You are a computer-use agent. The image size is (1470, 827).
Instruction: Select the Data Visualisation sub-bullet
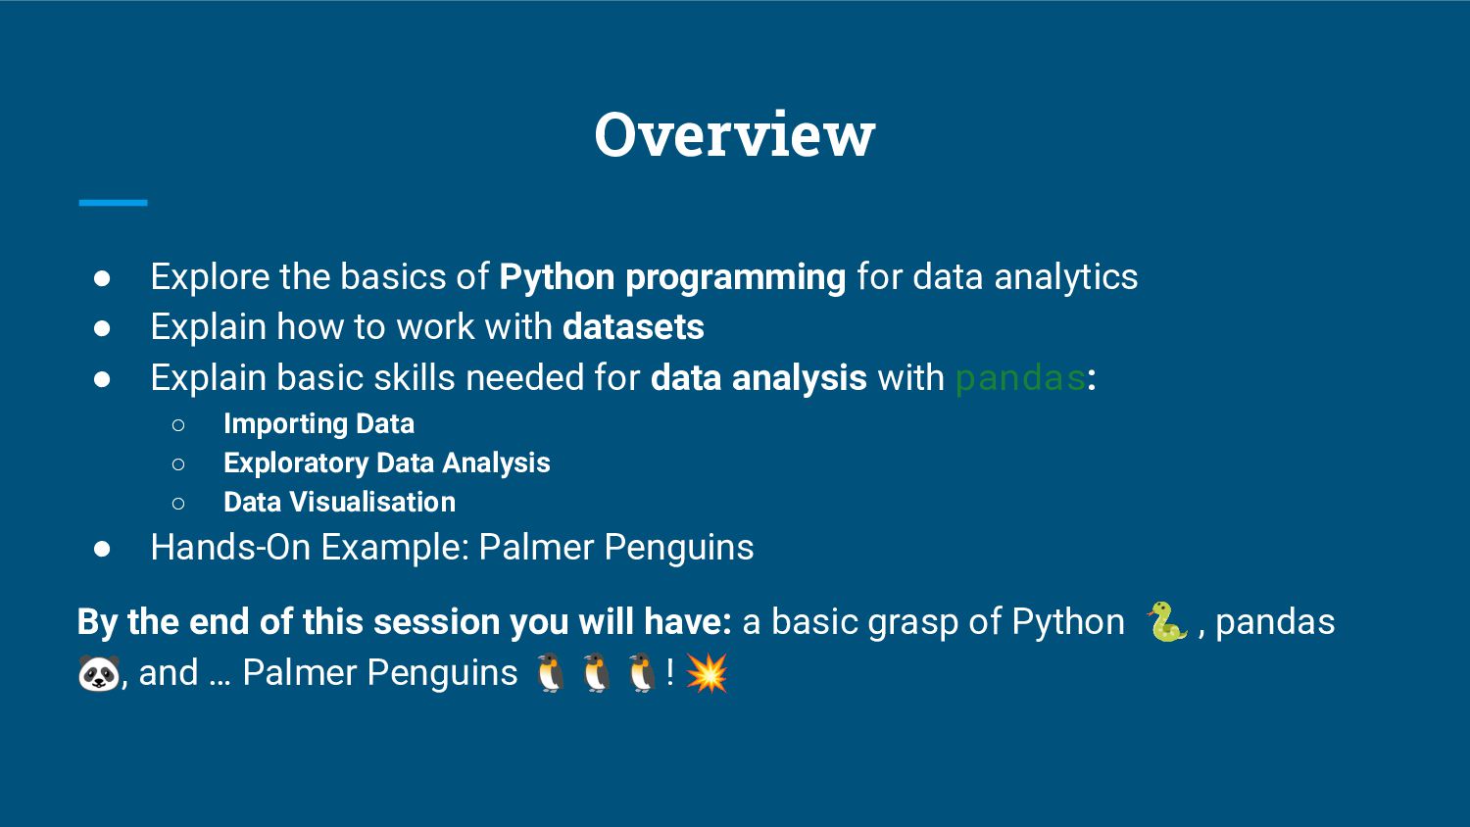coord(339,502)
